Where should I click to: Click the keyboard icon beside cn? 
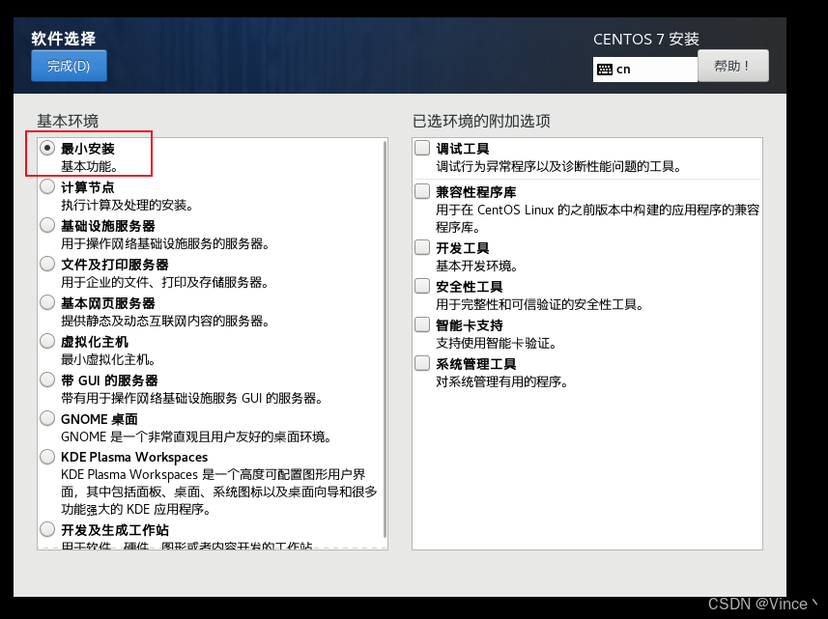click(605, 70)
